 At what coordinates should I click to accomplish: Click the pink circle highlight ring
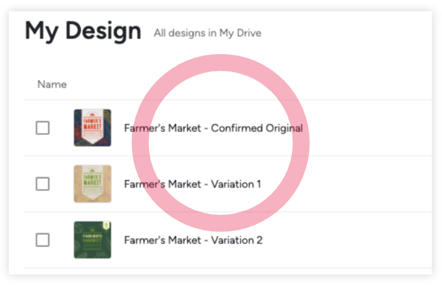(x=221, y=63)
